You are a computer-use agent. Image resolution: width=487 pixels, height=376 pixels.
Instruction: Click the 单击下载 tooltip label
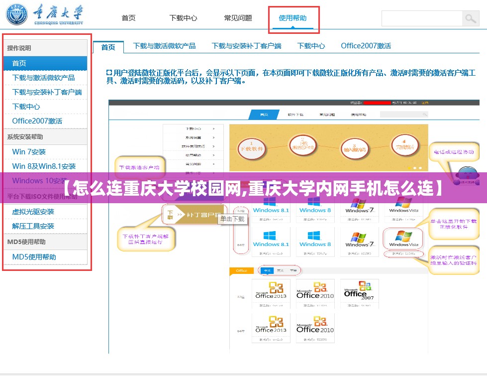[233, 219]
